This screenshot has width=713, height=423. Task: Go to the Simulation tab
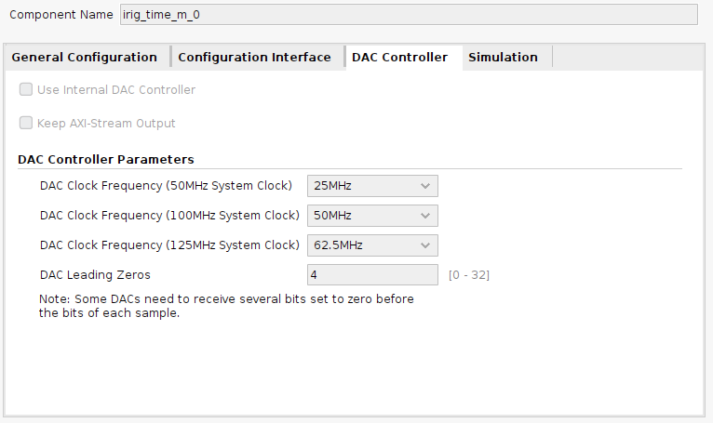pyautogui.click(x=504, y=58)
